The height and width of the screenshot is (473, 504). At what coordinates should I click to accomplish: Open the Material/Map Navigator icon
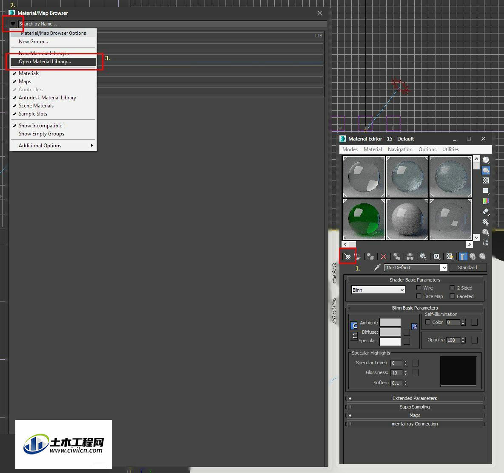[486, 242]
